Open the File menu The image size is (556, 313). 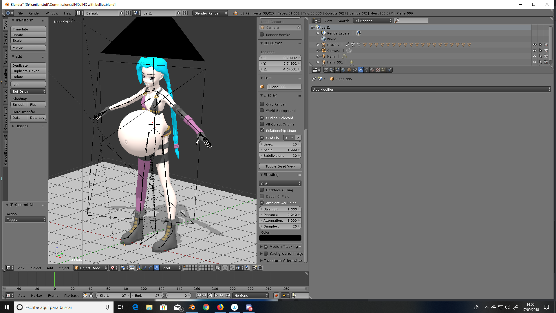point(20,13)
